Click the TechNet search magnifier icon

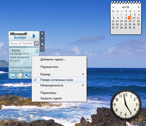pos(36,43)
